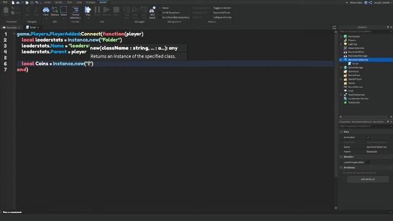Click Collapse All Folds action
393x221 pixels.
(x=222, y=17)
